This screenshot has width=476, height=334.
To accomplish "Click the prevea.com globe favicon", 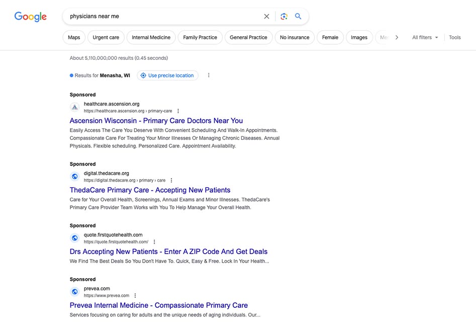I will pyautogui.click(x=75, y=292).
